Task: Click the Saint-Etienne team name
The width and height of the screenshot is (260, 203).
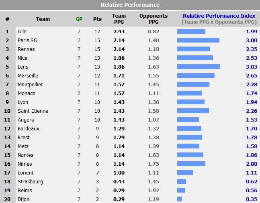Action: coord(33,111)
